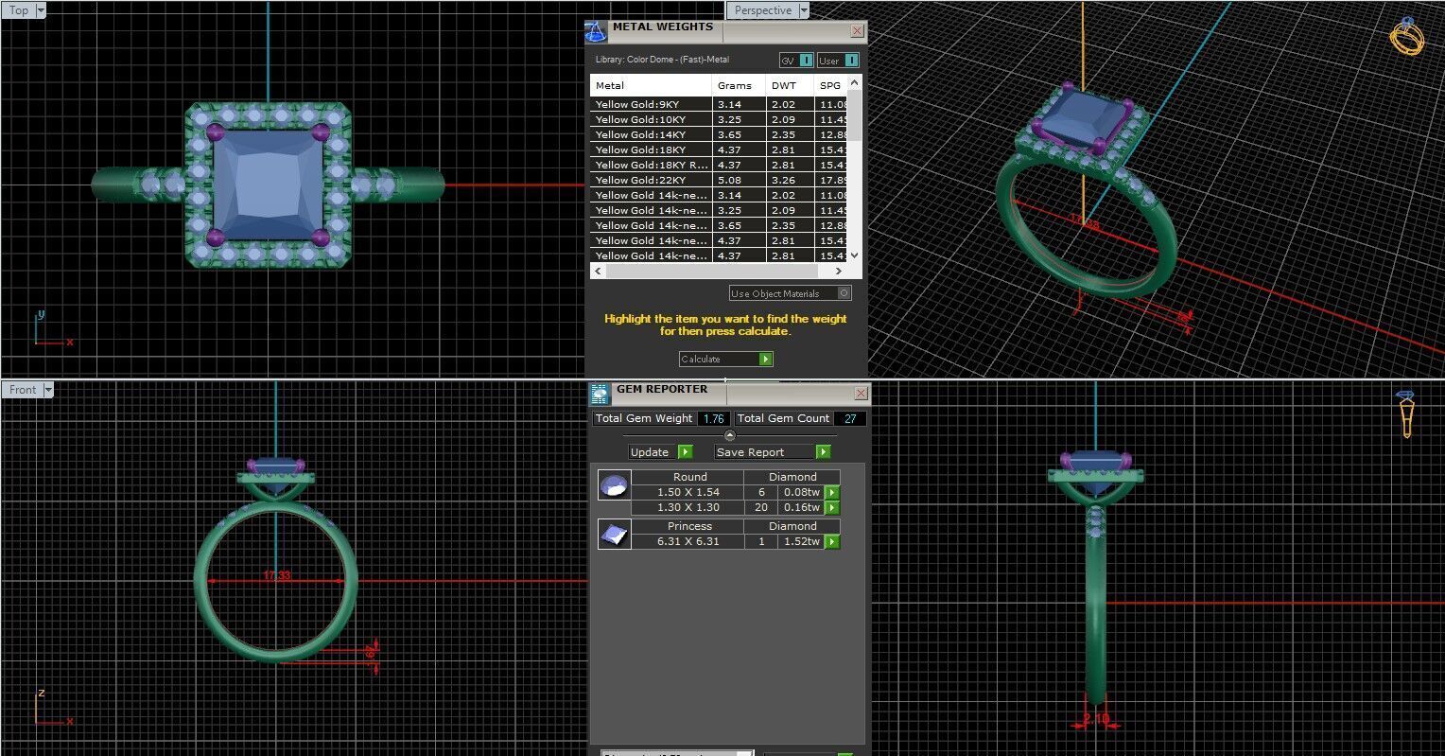The width and height of the screenshot is (1445, 756).
Task: Click the Calculate button
Action: [x=726, y=360]
